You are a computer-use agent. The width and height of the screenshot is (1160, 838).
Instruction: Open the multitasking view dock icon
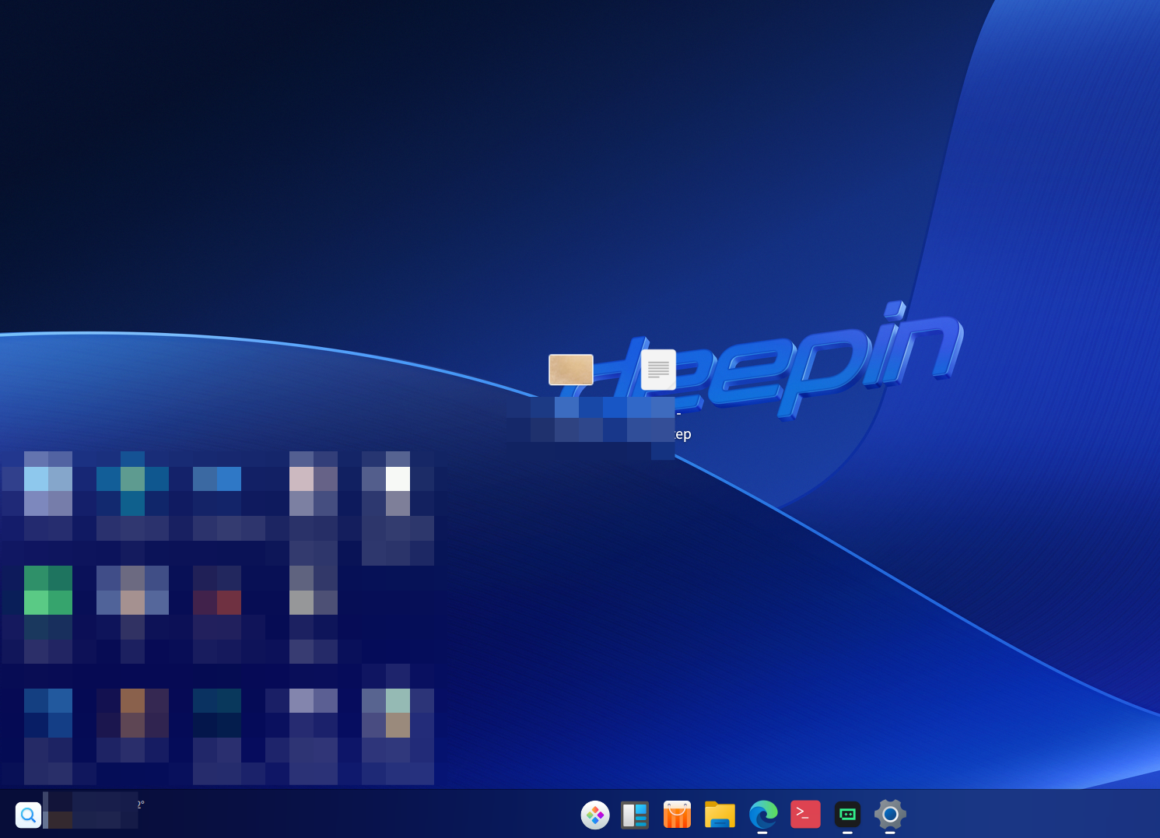click(635, 815)
